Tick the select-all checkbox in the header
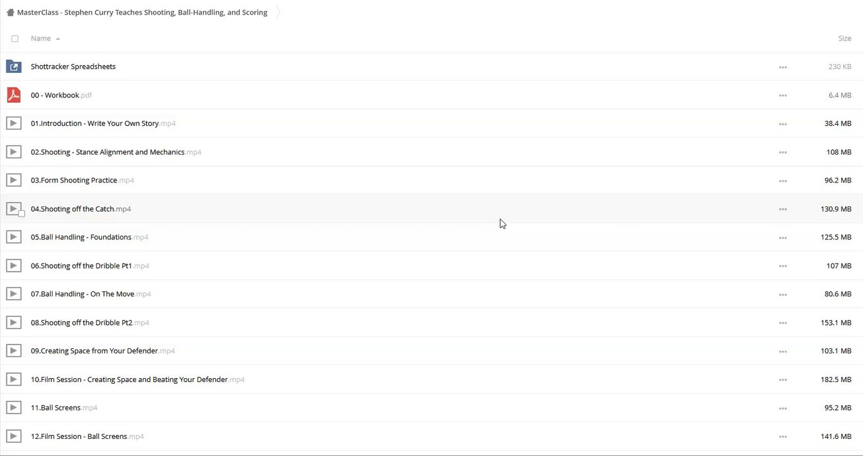The width and height of the screenshot is (863, 456). click(15, 39)
